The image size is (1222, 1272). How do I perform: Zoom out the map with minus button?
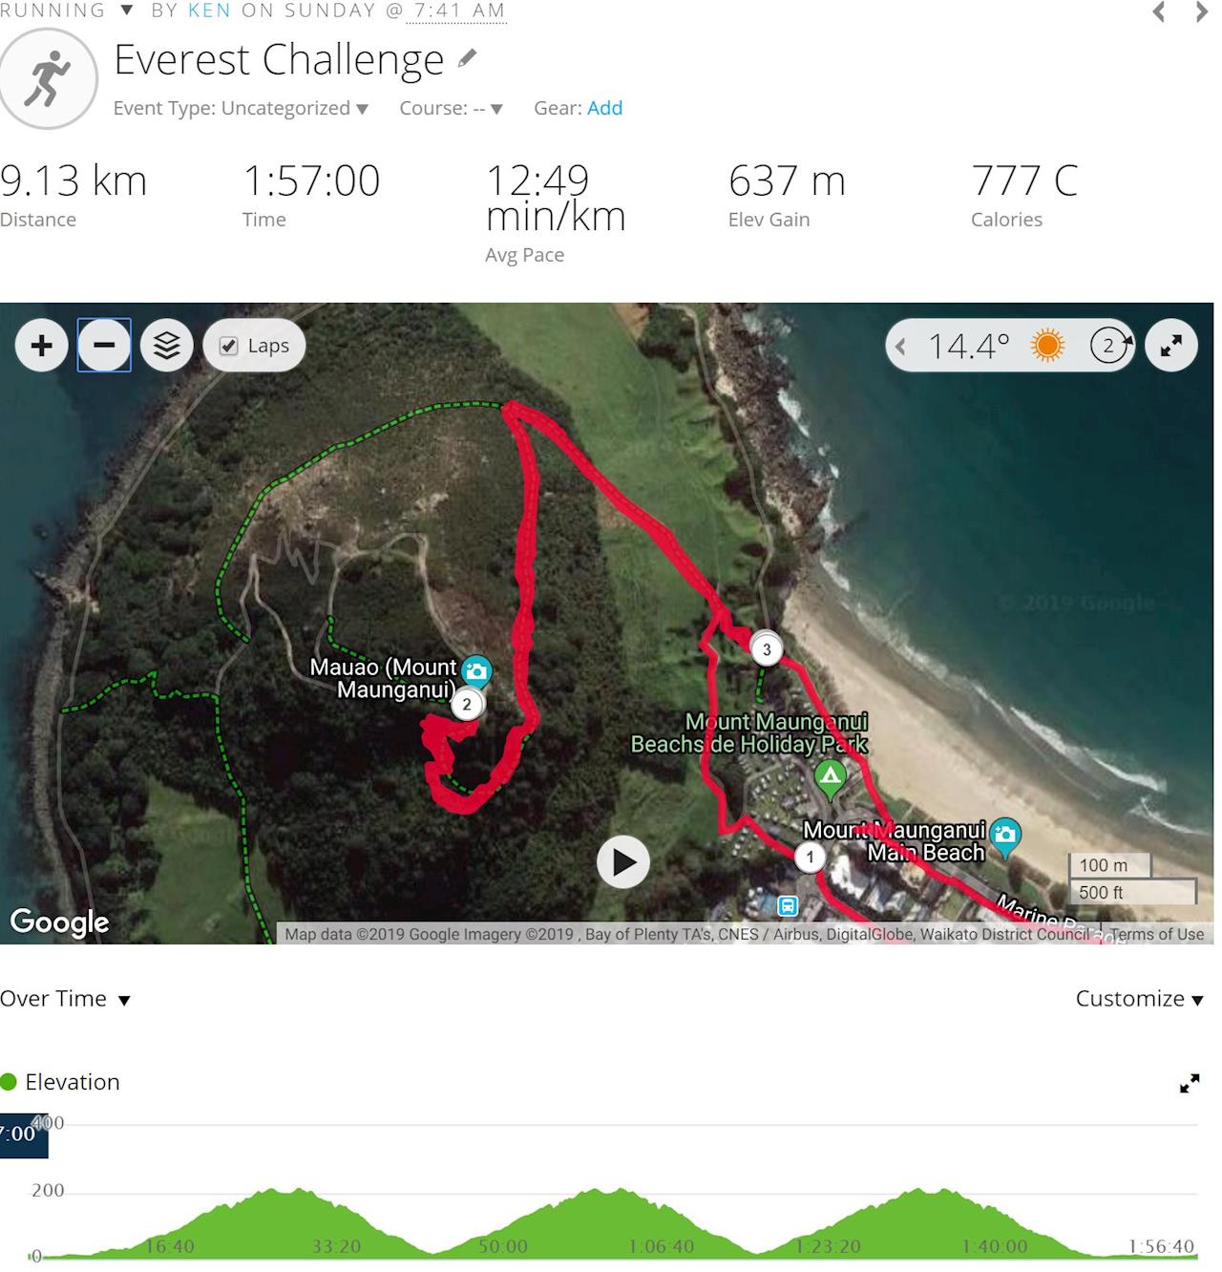pyautogui.click(x=104, y=345)
